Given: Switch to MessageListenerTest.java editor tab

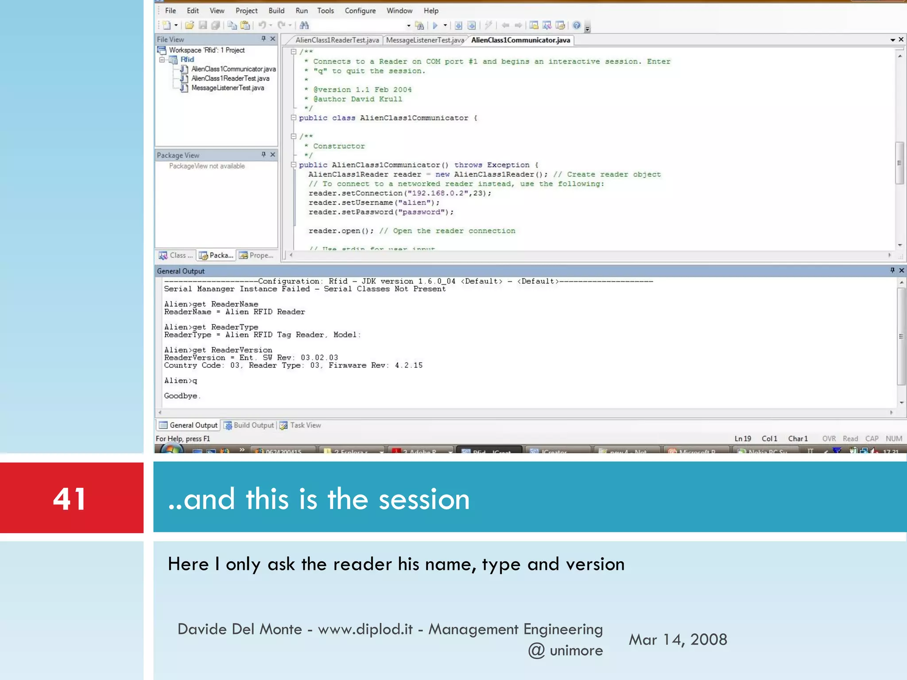Looking at the screenshot, I should coord(425,40).
